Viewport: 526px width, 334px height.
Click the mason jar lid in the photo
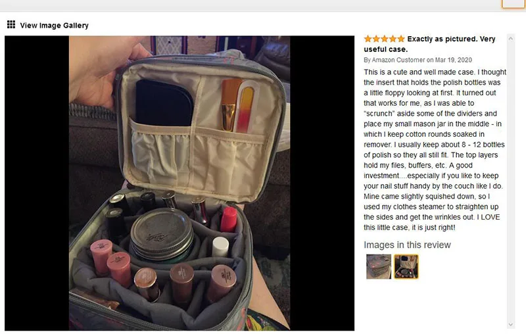[x=162, y=229]
